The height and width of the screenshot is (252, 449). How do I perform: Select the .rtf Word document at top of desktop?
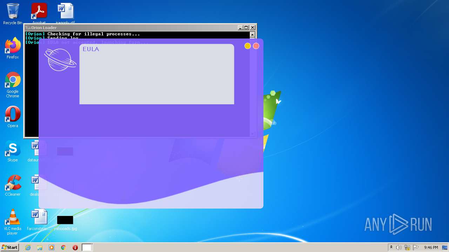click(66, 13)
